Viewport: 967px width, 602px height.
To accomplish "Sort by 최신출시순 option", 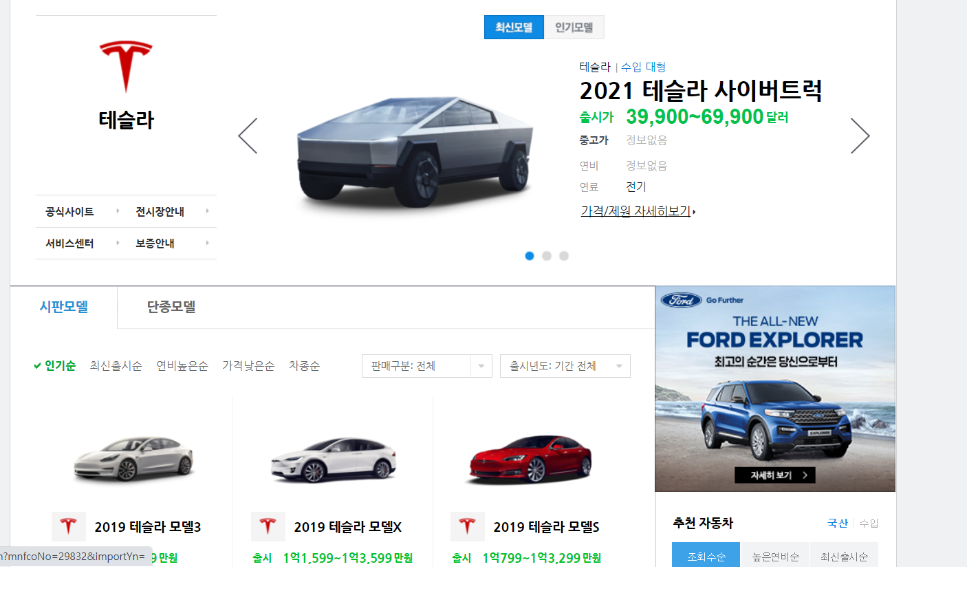I will tap(116, 366).
